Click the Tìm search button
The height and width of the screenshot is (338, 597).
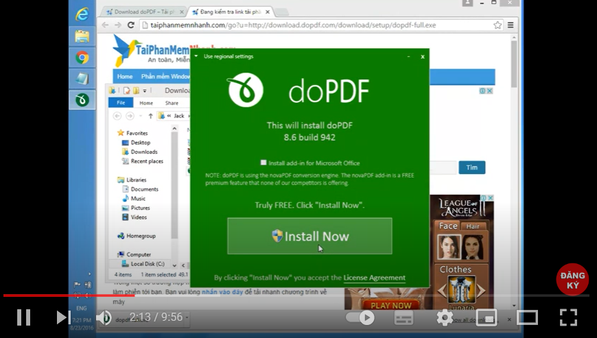[x=471, y=167]
